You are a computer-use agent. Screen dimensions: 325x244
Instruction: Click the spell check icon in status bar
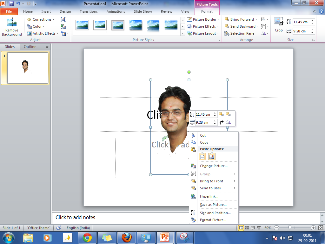[59, 228]
